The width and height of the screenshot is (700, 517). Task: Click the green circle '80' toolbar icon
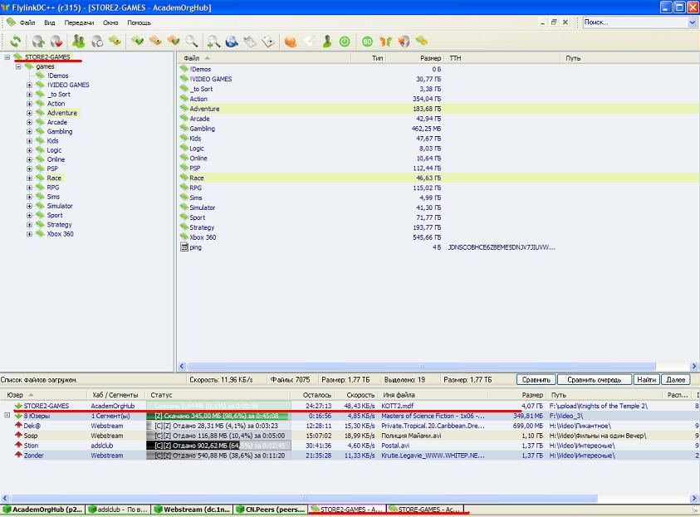367,41
